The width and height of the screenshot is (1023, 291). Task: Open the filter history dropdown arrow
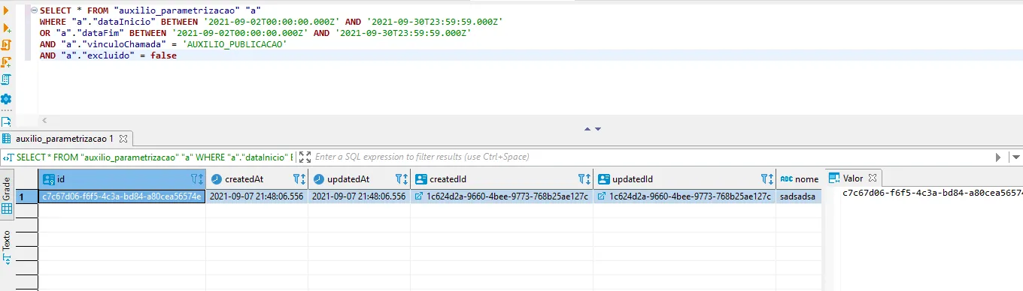click(x=1016, y=157)
